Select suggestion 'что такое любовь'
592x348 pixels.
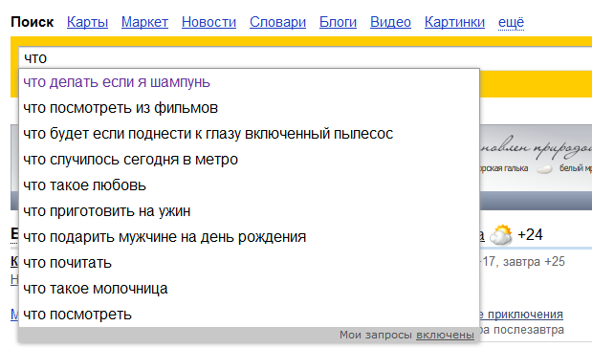[x=250, y=185]
